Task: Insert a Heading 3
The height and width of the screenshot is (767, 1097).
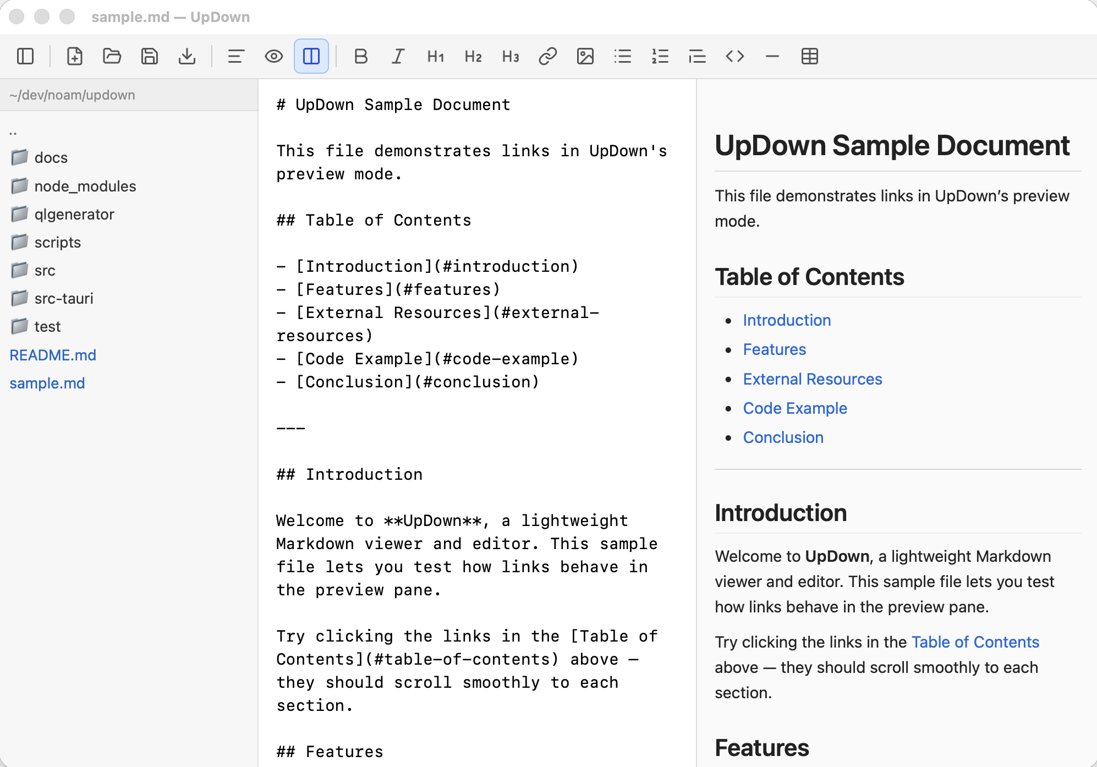Action: pyautogui.click(x=511, y=56)
